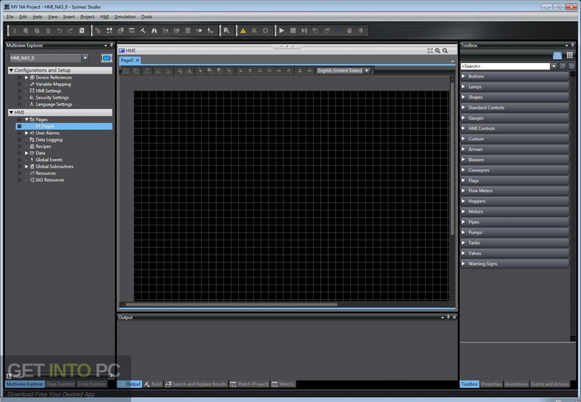Collapse the Configurations and Setup section

click(11, 70)
